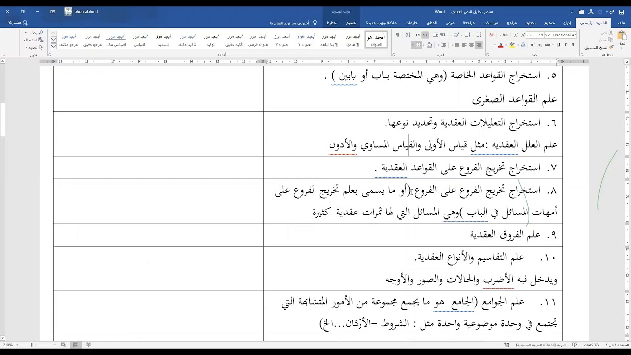Viewport: 631px width, 355px height.
Task: Toggle Italic (I) formatting
Action: (x=565, y=45)
